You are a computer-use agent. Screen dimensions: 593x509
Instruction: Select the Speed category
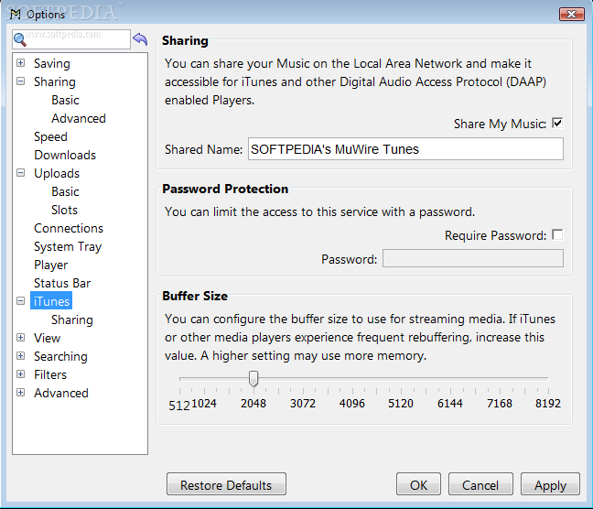50,136
